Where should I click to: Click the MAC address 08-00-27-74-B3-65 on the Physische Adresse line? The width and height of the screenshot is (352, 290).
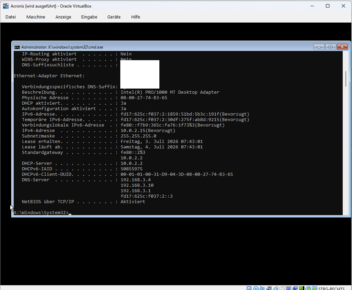pyautogui.click(x=144, y=98)
